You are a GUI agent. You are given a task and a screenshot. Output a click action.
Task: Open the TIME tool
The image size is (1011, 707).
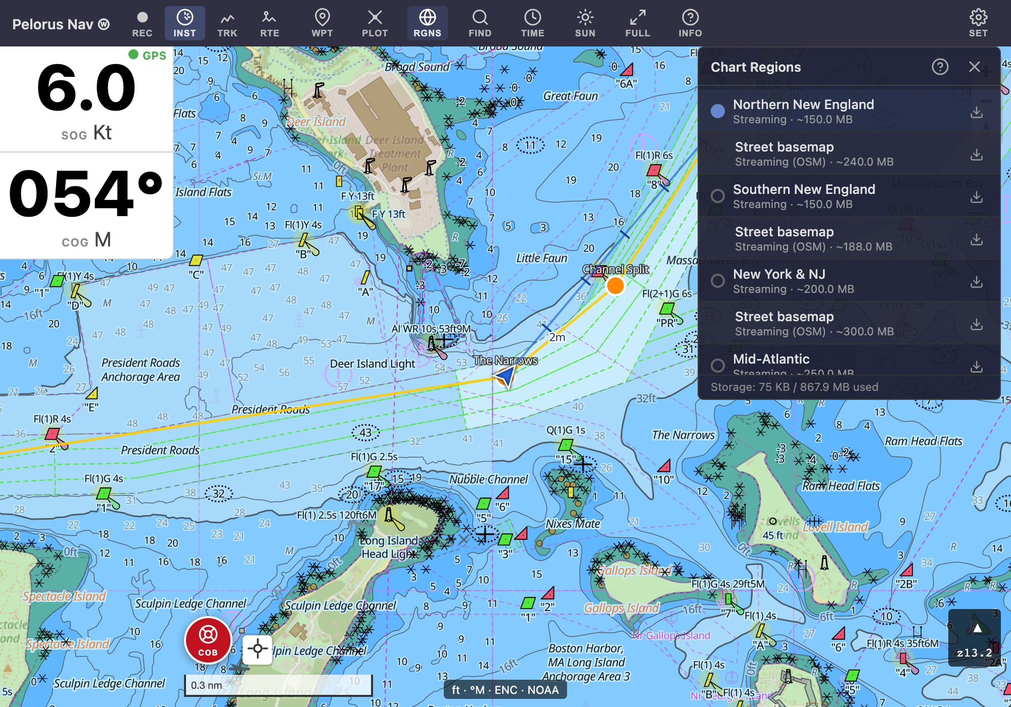[x=532, y=24]
